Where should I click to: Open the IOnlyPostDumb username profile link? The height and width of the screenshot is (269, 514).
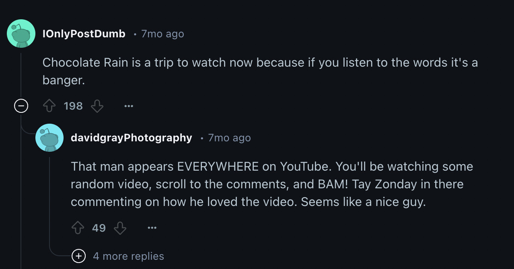click(84, 34)
